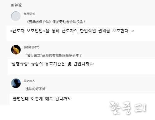Open username 1099810570 profile link
This screenshot has height=120, width=155.
coord(32,48)
